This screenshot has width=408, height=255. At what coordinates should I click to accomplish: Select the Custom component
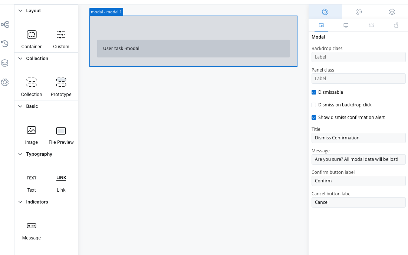61,39
